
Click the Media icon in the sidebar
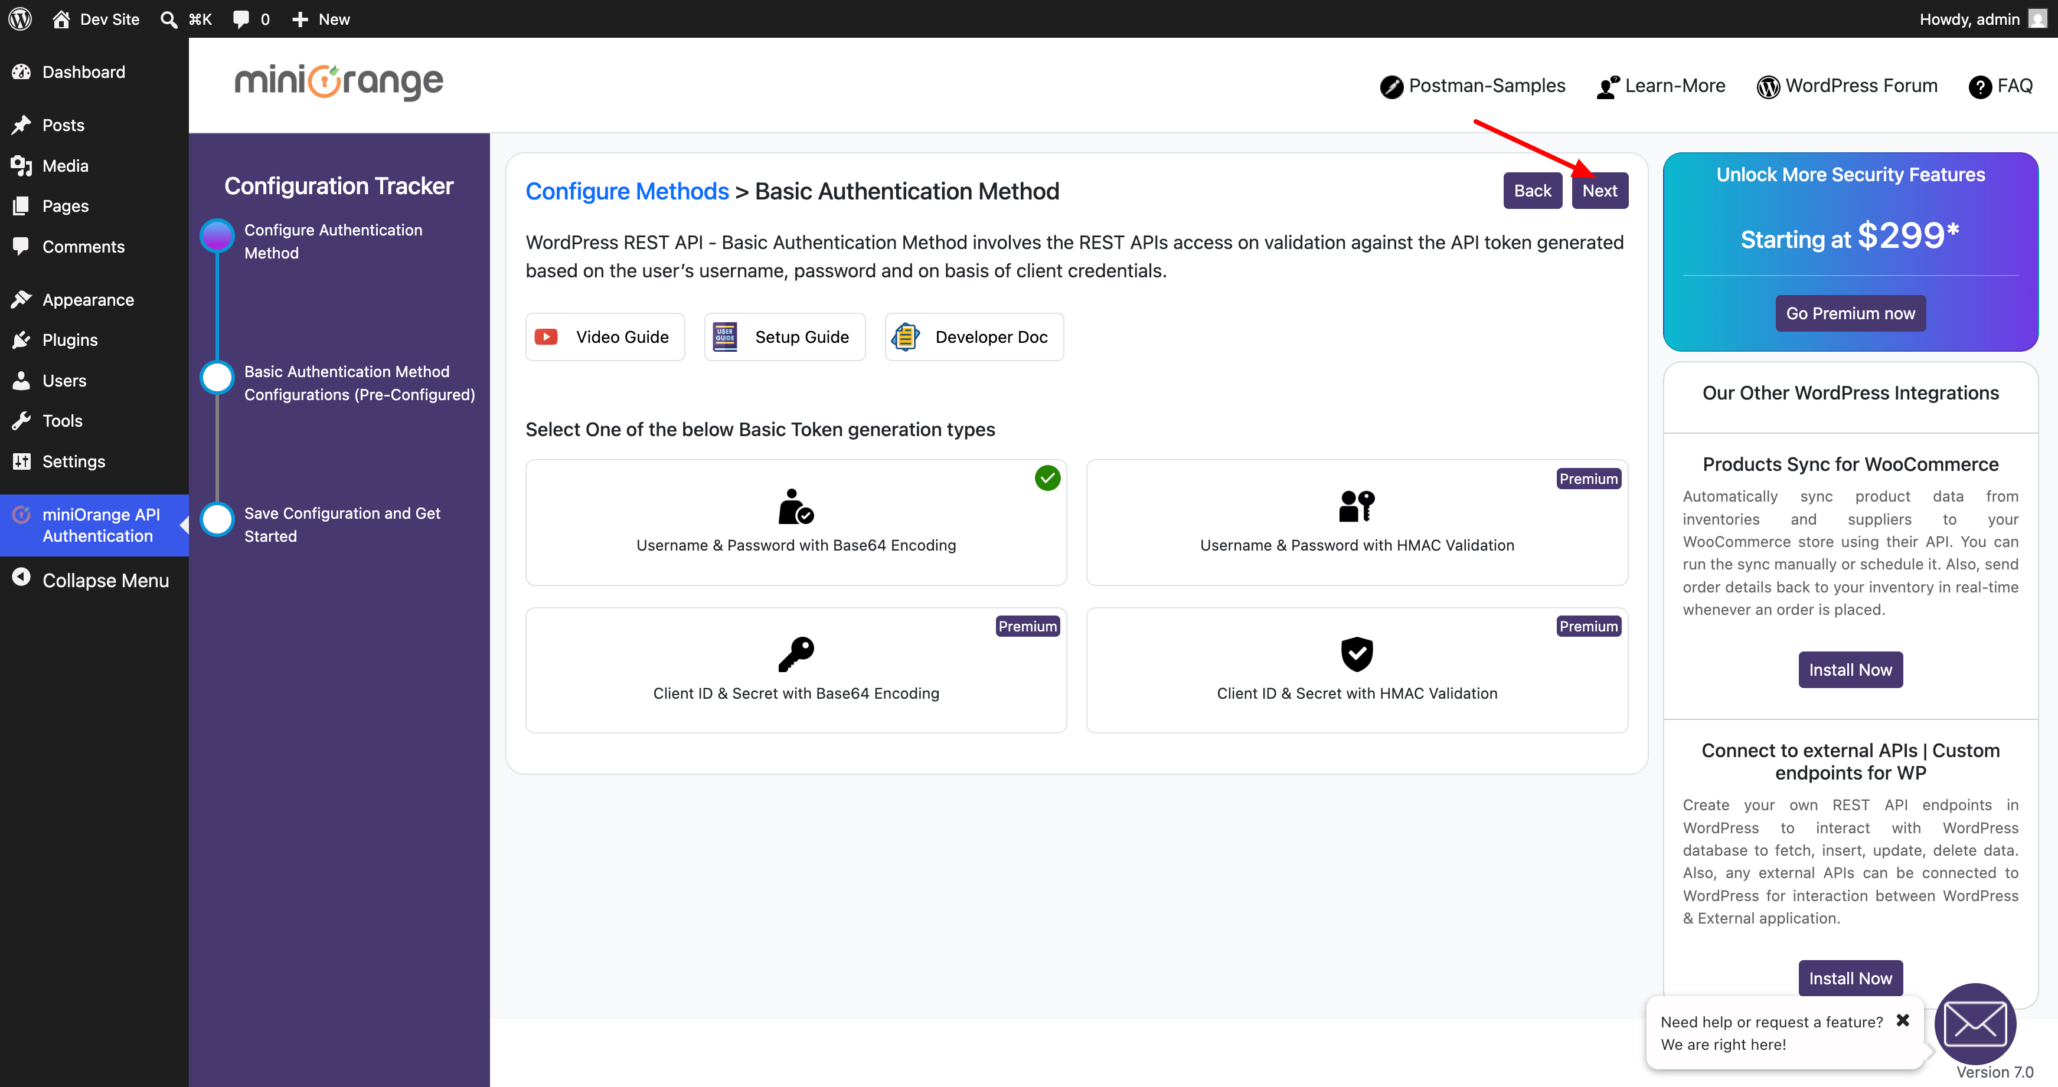[x=22, y=165]
